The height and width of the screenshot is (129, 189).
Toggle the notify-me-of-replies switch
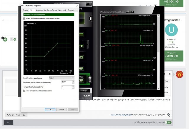pos(167,122)
